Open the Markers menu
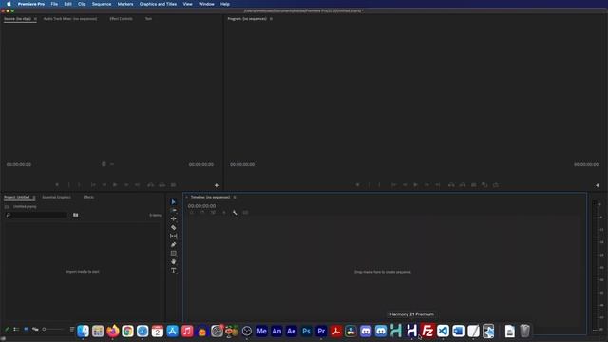The image size is (608, 342). pos(125,4)
